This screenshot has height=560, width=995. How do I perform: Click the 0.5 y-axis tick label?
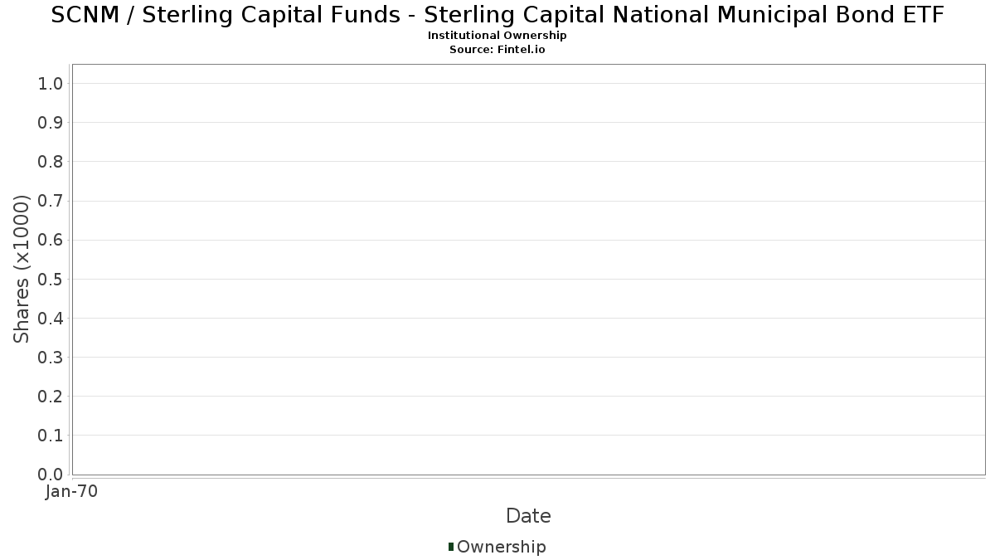pyautogui.click(x=51, y=279)
